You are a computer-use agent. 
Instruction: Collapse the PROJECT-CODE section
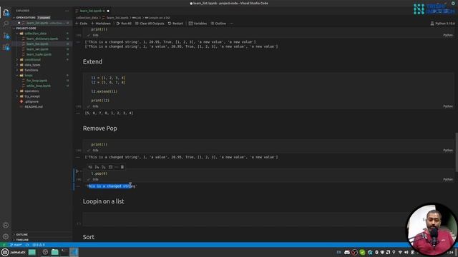42,29
